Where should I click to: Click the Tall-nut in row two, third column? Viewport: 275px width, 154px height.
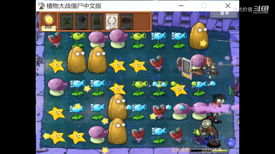tap(98, 60)
